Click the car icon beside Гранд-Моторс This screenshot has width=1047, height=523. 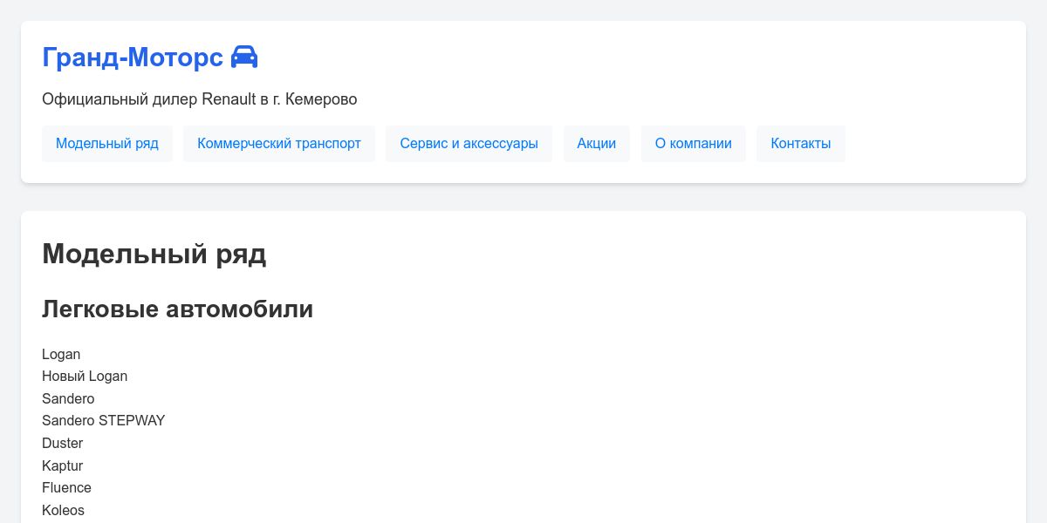click(x=244, y=58)
